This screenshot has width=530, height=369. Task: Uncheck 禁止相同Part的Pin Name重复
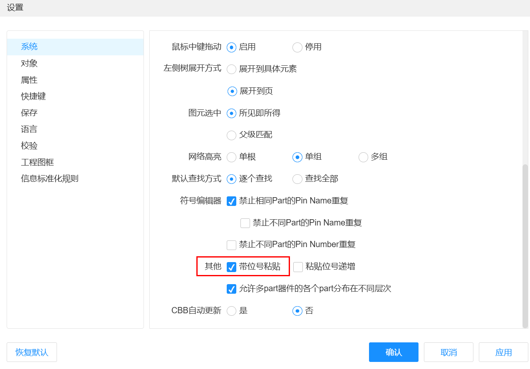232,201
